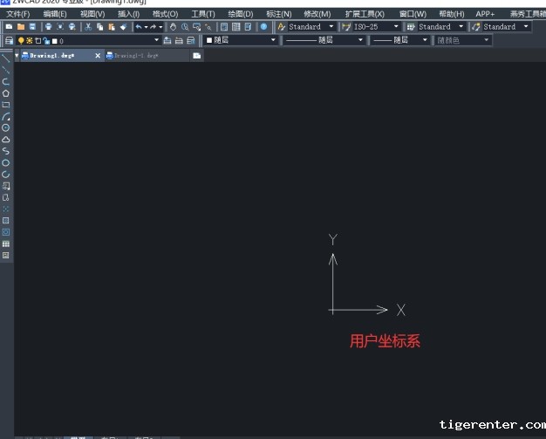The width and height of the screenshot is (546, 439).
Task: Close the Drawing1.dwg tab
Action: 97,55
